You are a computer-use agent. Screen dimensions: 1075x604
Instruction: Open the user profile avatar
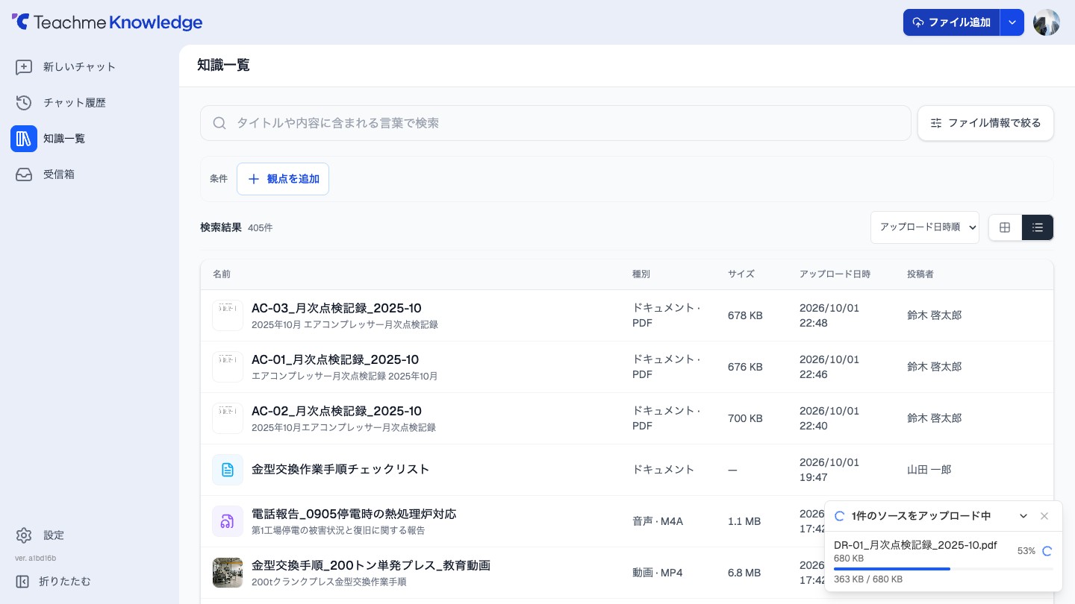point(1047,22)
